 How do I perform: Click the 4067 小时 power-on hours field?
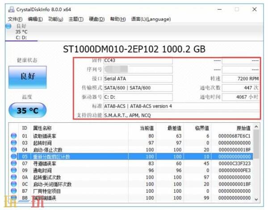pos(241,97)
